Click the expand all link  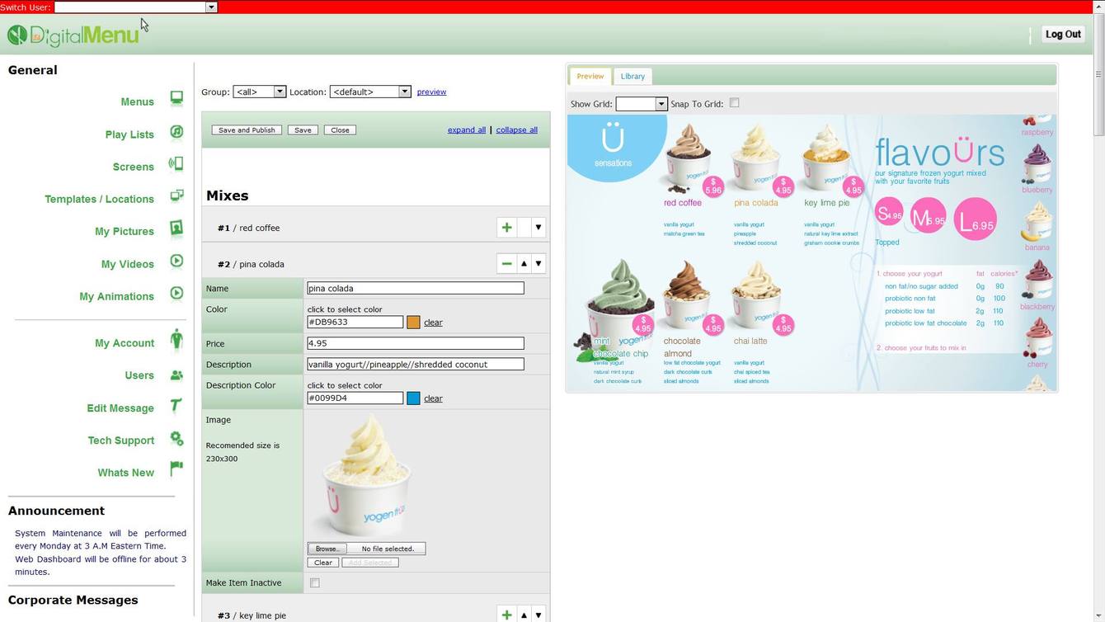(x=467, y=130)
